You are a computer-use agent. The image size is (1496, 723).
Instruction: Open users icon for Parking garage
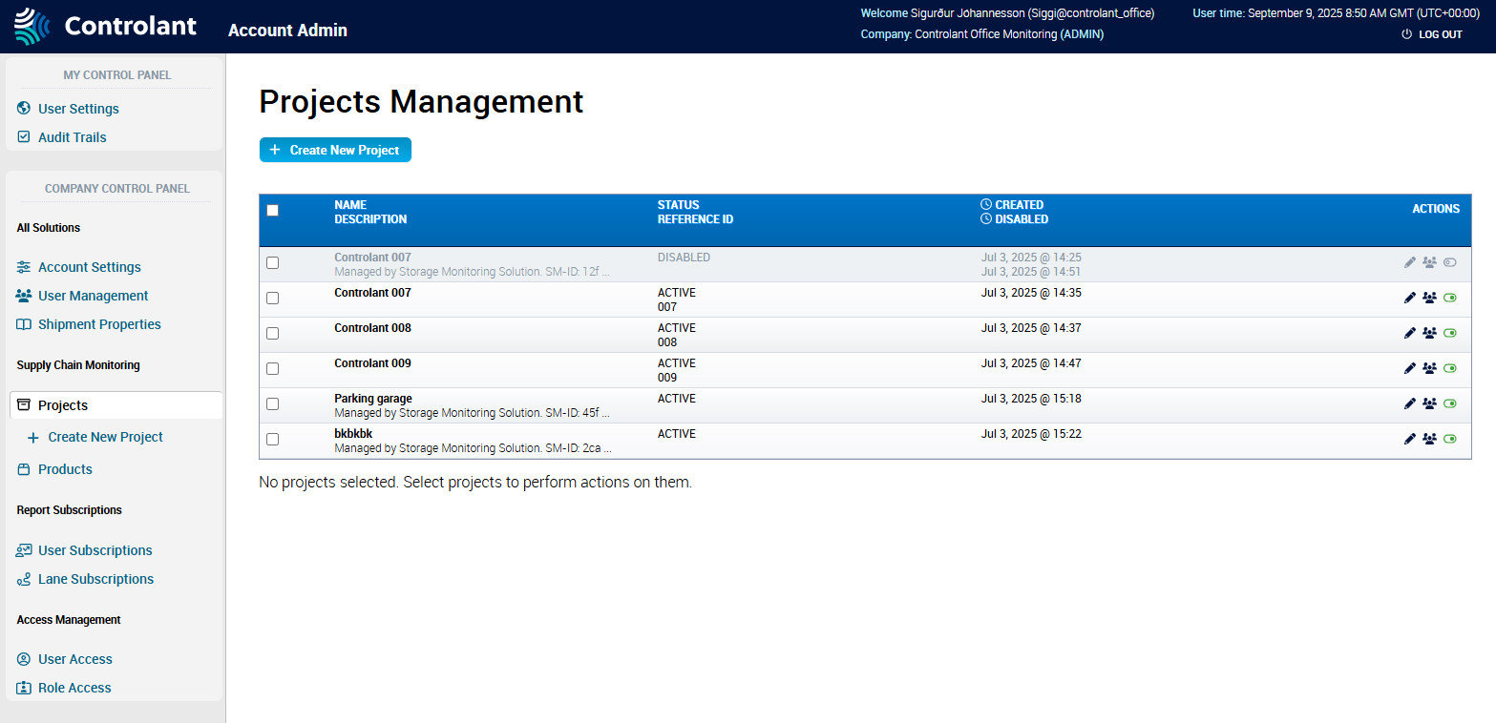(1429, 403)
